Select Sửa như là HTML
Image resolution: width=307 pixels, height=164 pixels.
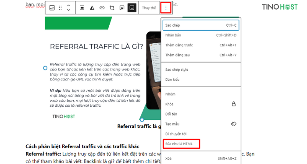181,144
